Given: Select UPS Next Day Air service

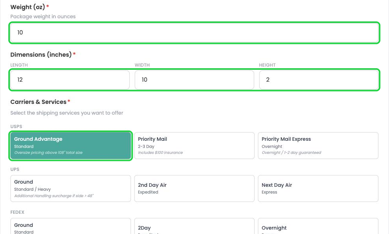Looking at the screenshot, I should (318, 189).
